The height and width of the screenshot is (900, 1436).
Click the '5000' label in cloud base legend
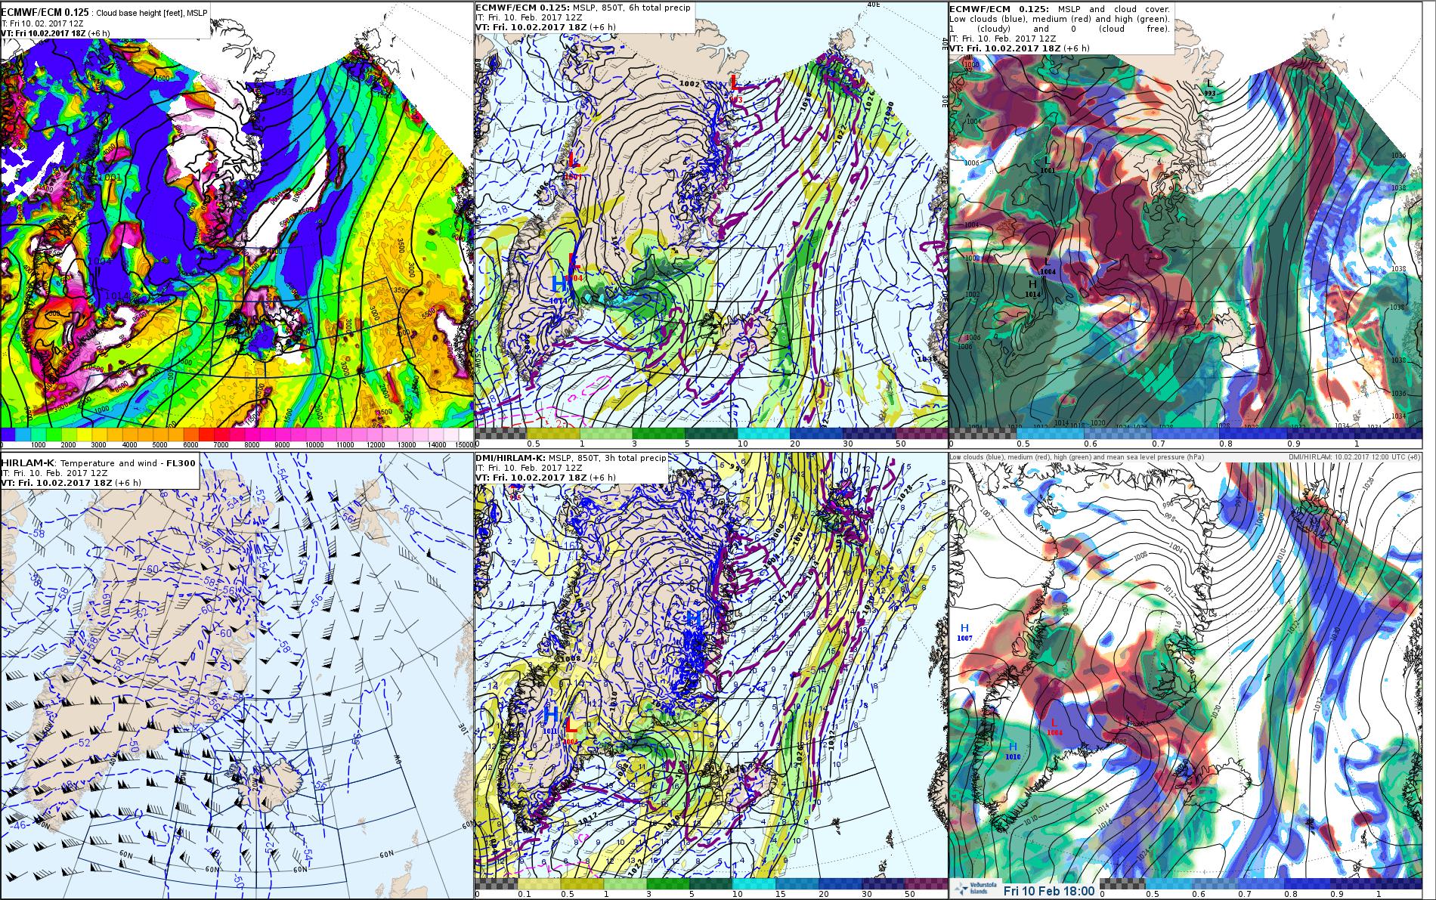pos(159,445)
